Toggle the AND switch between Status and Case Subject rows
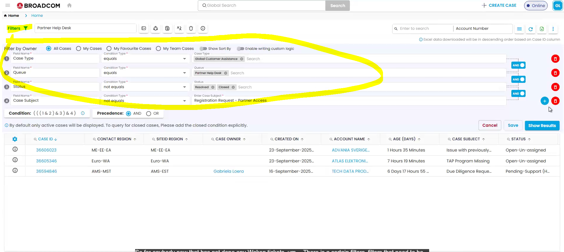The width and height of the screenshot is (564, 252). tap(518, 94)
